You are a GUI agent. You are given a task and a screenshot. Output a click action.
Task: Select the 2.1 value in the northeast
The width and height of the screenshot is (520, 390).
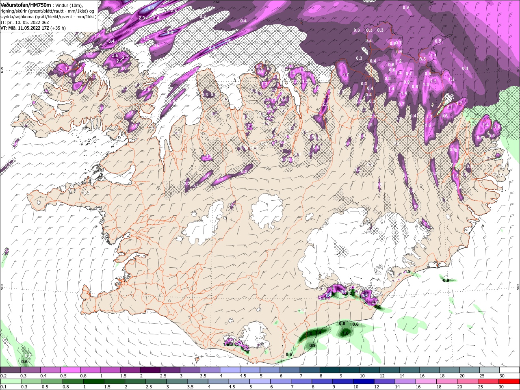(450, 108)
